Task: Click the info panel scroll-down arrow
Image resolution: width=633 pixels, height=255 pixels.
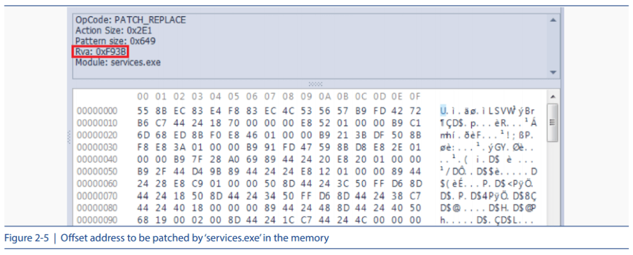Action: [x=553, y=72]
